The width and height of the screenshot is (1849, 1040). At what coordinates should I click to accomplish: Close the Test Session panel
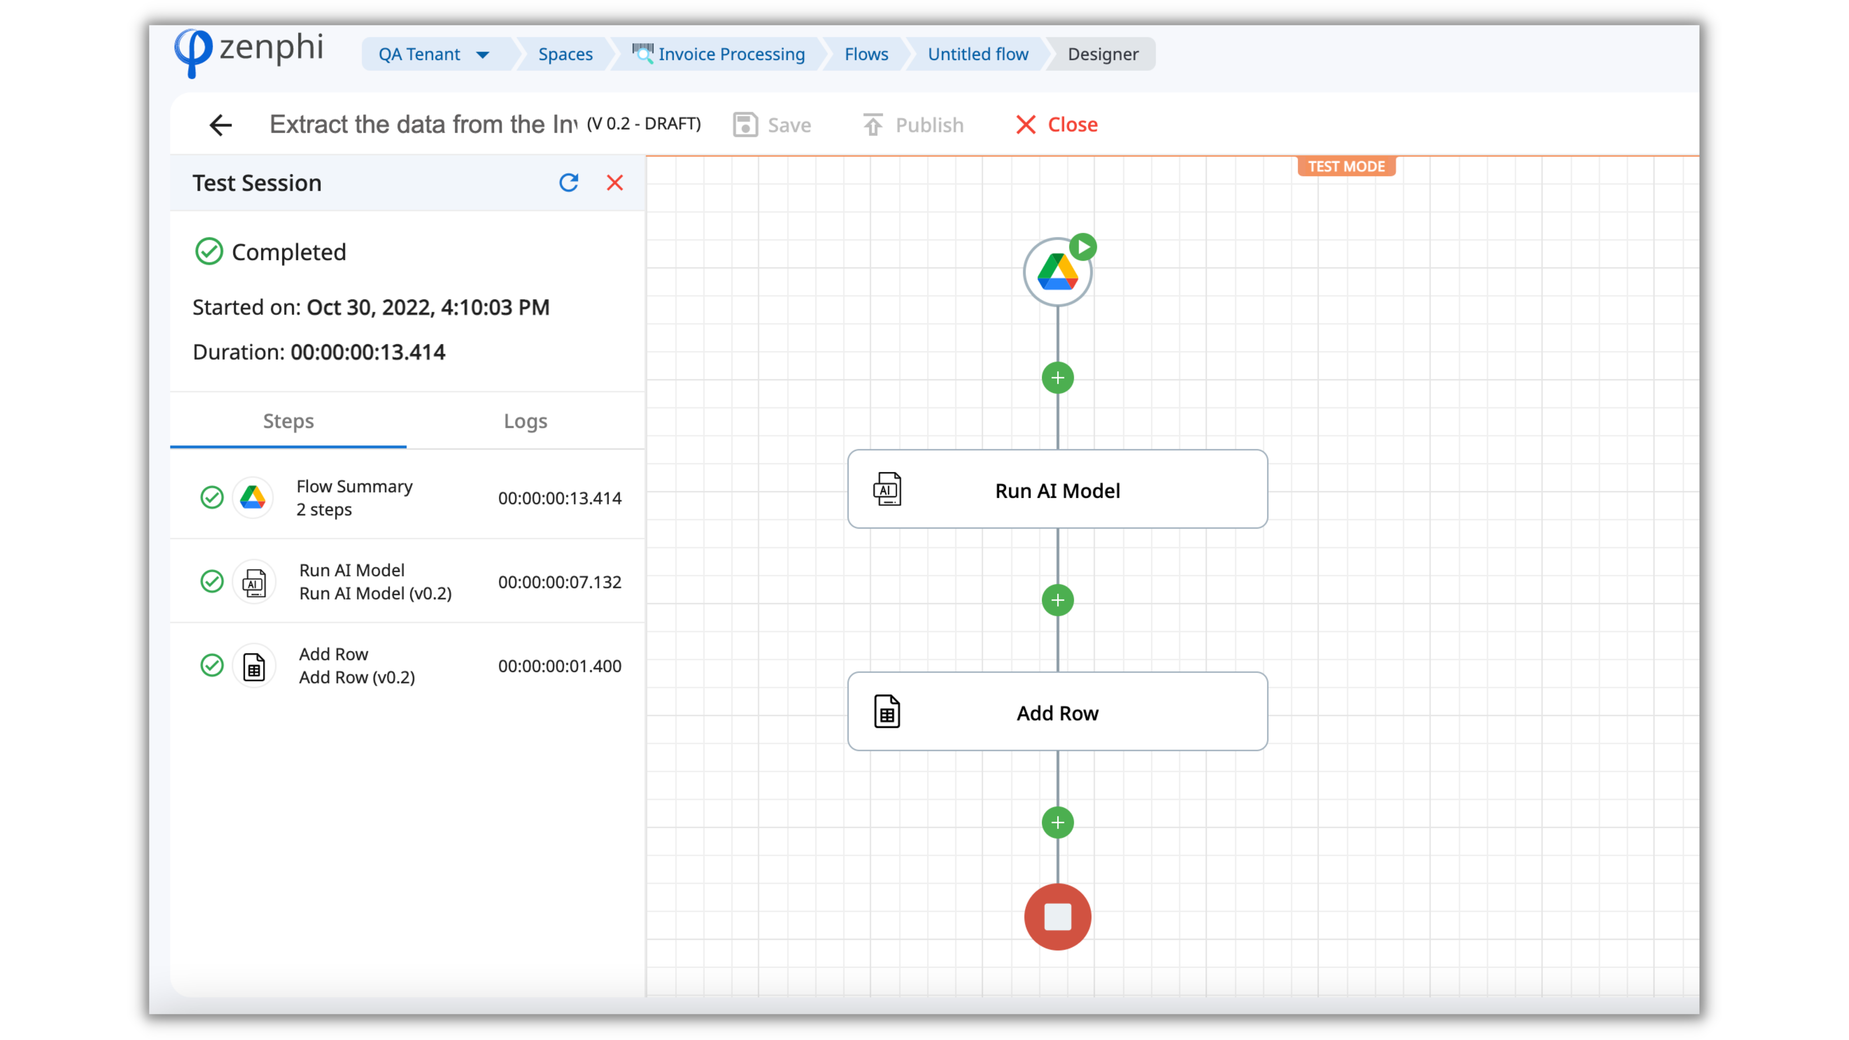(614, 182)
